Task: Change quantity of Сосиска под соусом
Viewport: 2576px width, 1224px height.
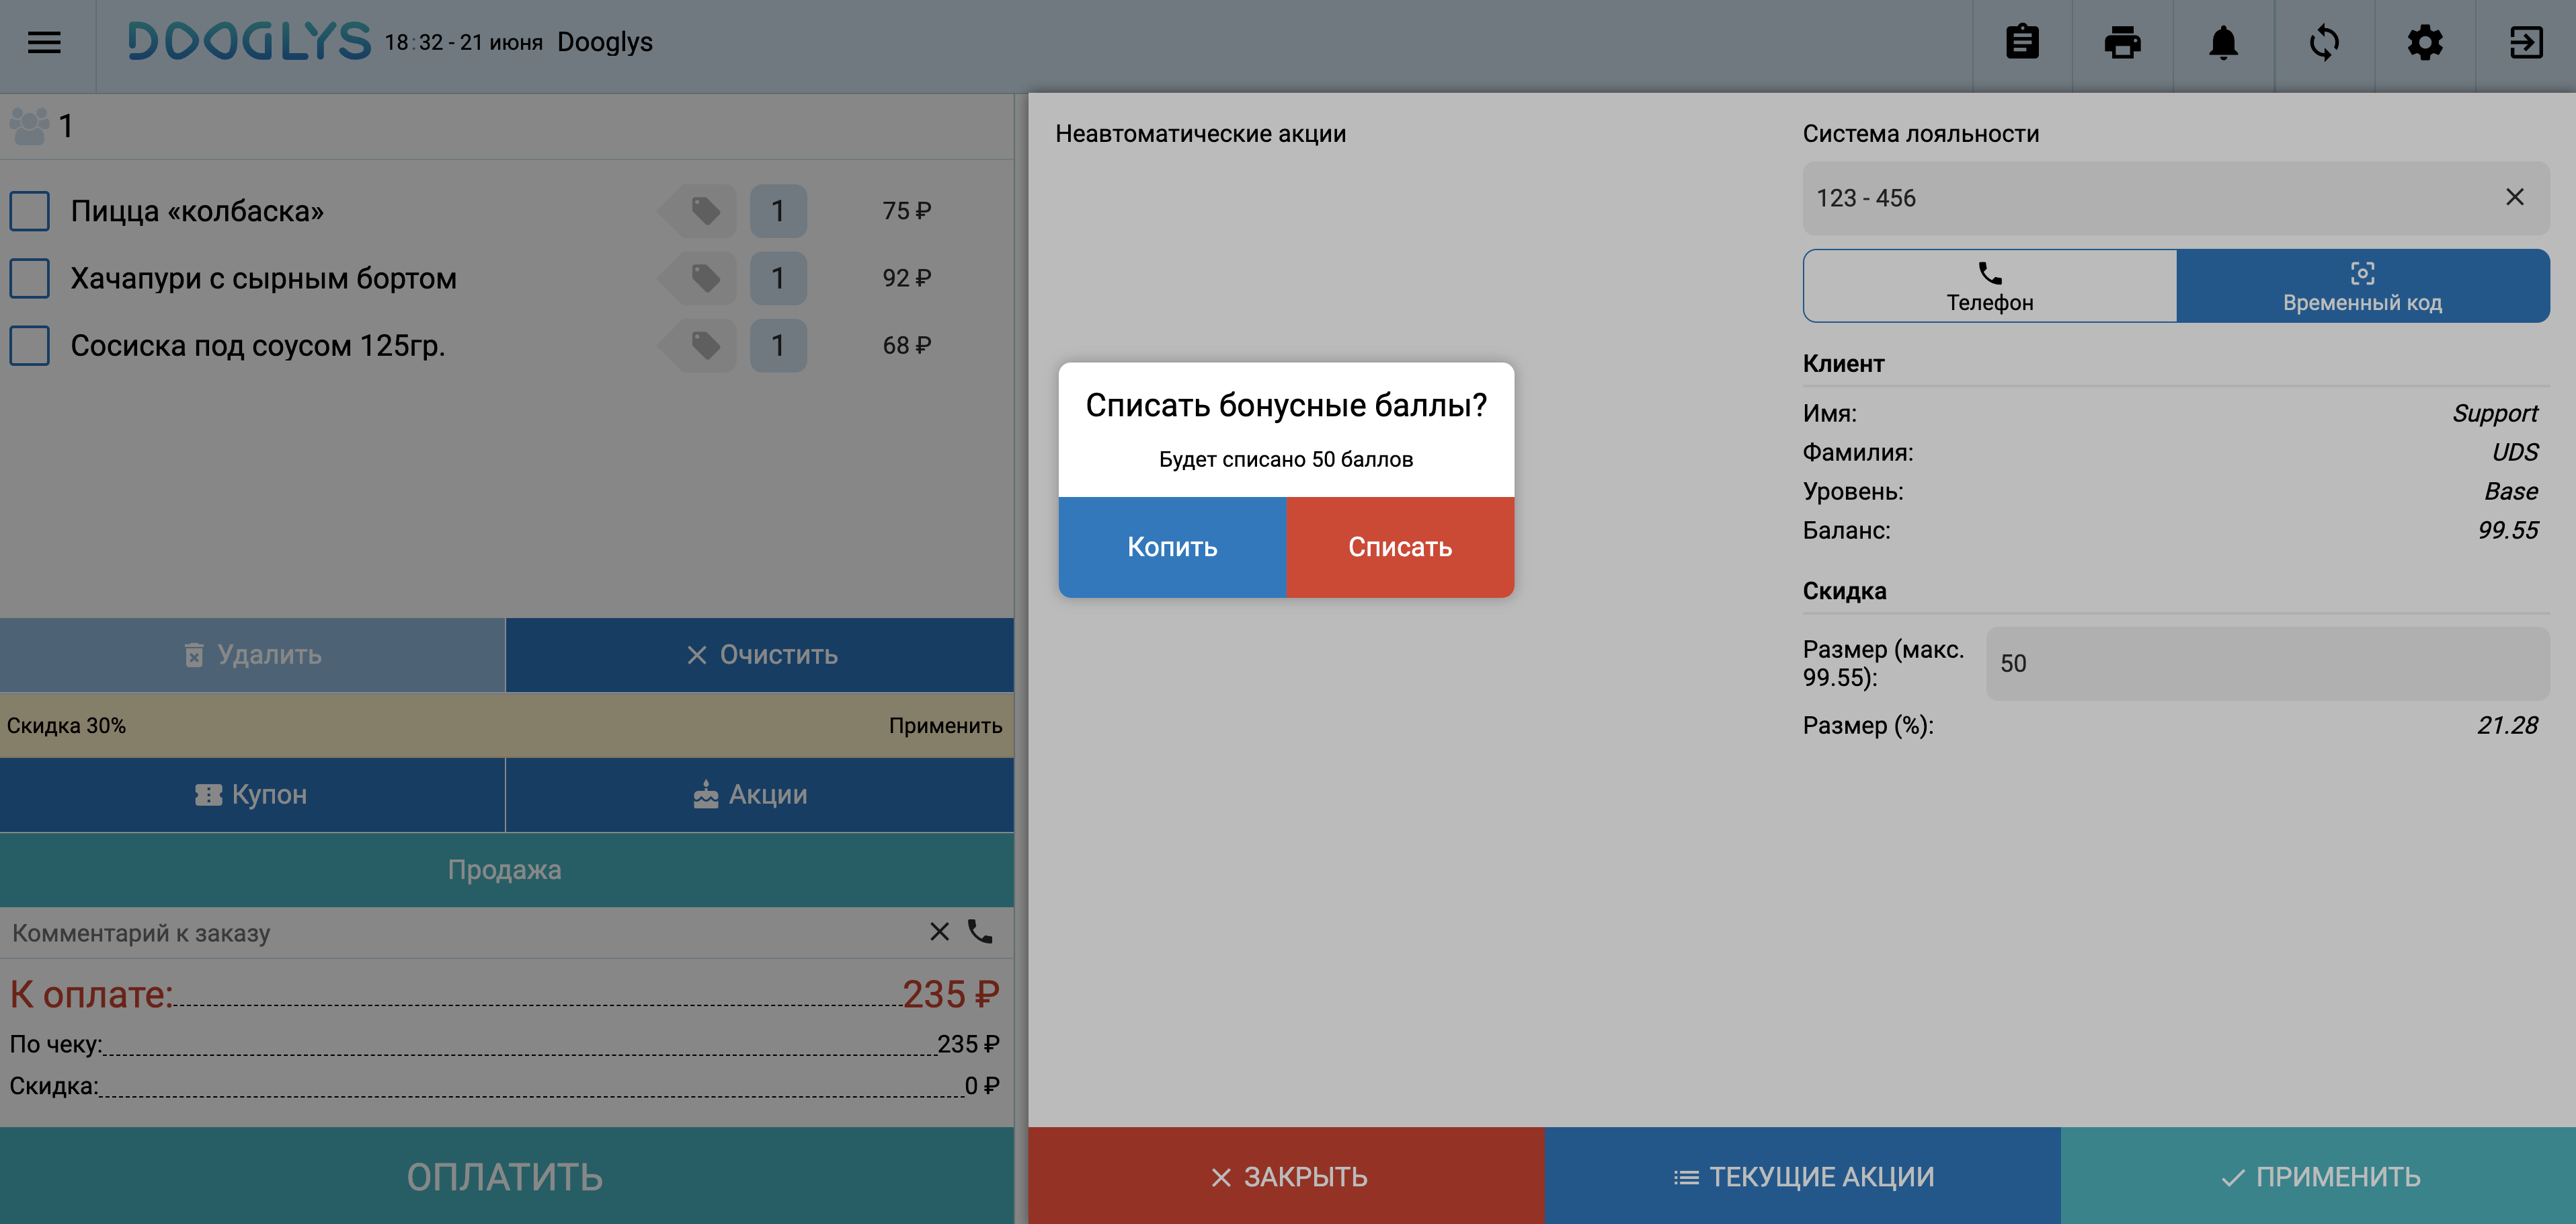Action: (778, 345)
